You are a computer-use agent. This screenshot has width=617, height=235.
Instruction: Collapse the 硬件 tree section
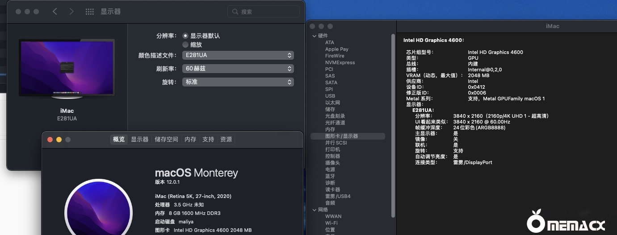(314, 36)
